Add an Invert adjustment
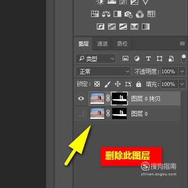 pyautogui.click(x=101, y=27)
